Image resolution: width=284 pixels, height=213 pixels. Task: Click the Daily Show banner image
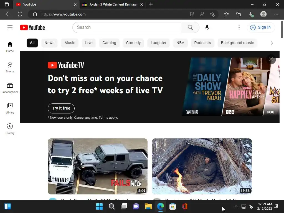pyautogui.click(x=206, y=87)
